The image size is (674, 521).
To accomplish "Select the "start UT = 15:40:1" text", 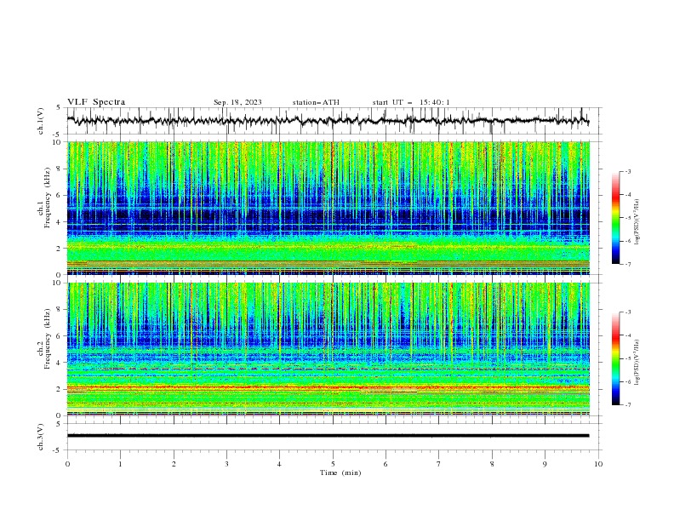I will (x=411, y=102).
